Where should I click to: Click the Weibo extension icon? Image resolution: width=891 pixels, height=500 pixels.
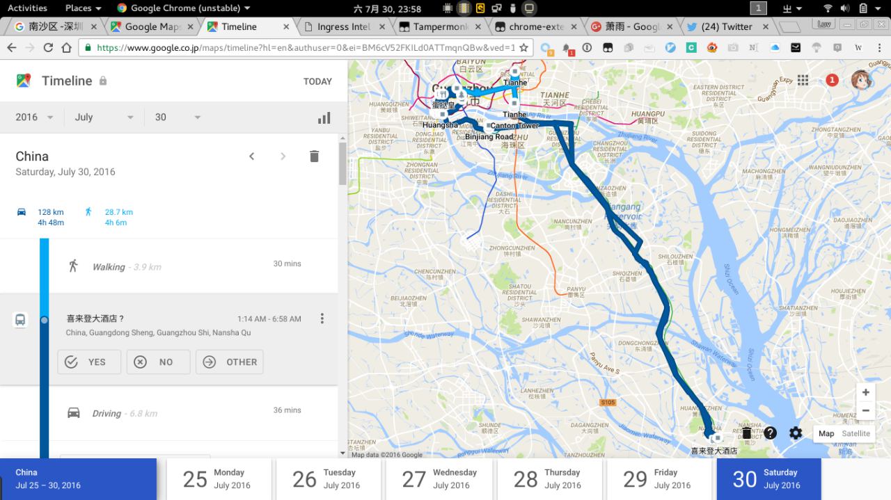711,48
